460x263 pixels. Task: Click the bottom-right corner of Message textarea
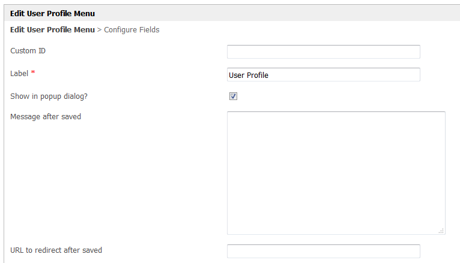coord(443,232)
